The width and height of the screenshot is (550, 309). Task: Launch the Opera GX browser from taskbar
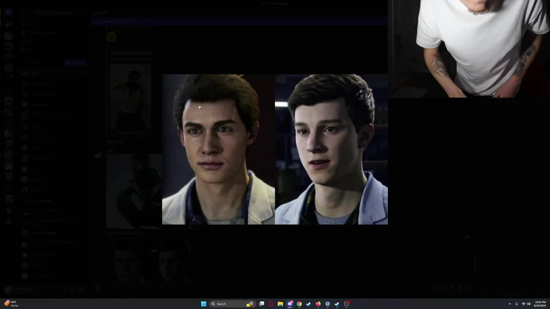click(271, 304)
